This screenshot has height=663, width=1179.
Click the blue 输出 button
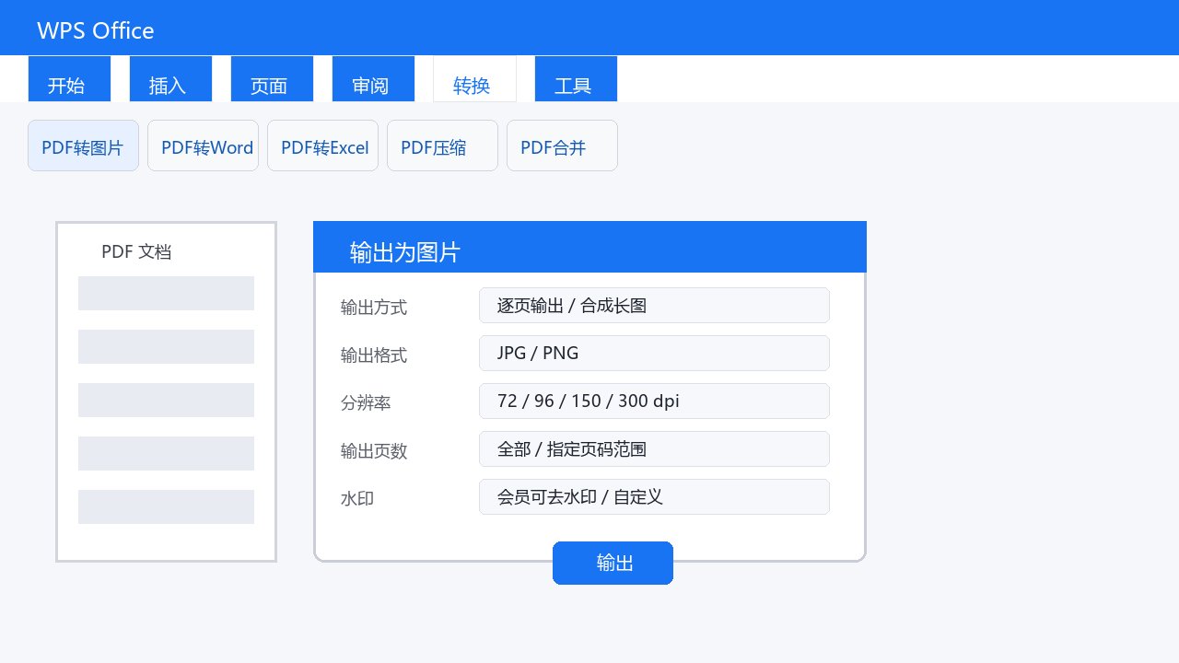613,563
